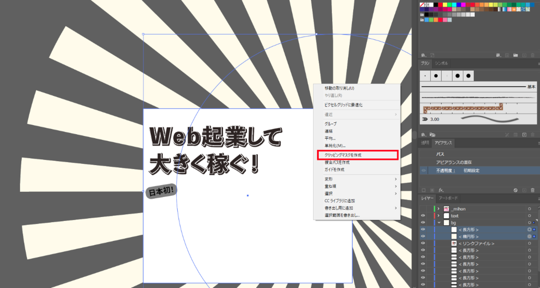Screen dimensions: 540x288
Task: Choose 単純化(M)... from context menu
Action: click(x=356, y=146)
